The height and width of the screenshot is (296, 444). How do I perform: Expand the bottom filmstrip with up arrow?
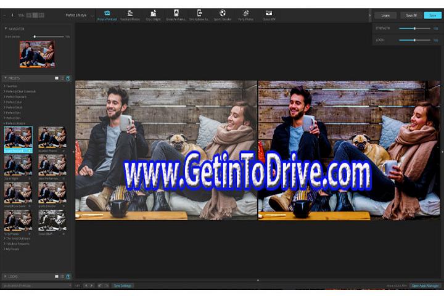click(258, 280)
